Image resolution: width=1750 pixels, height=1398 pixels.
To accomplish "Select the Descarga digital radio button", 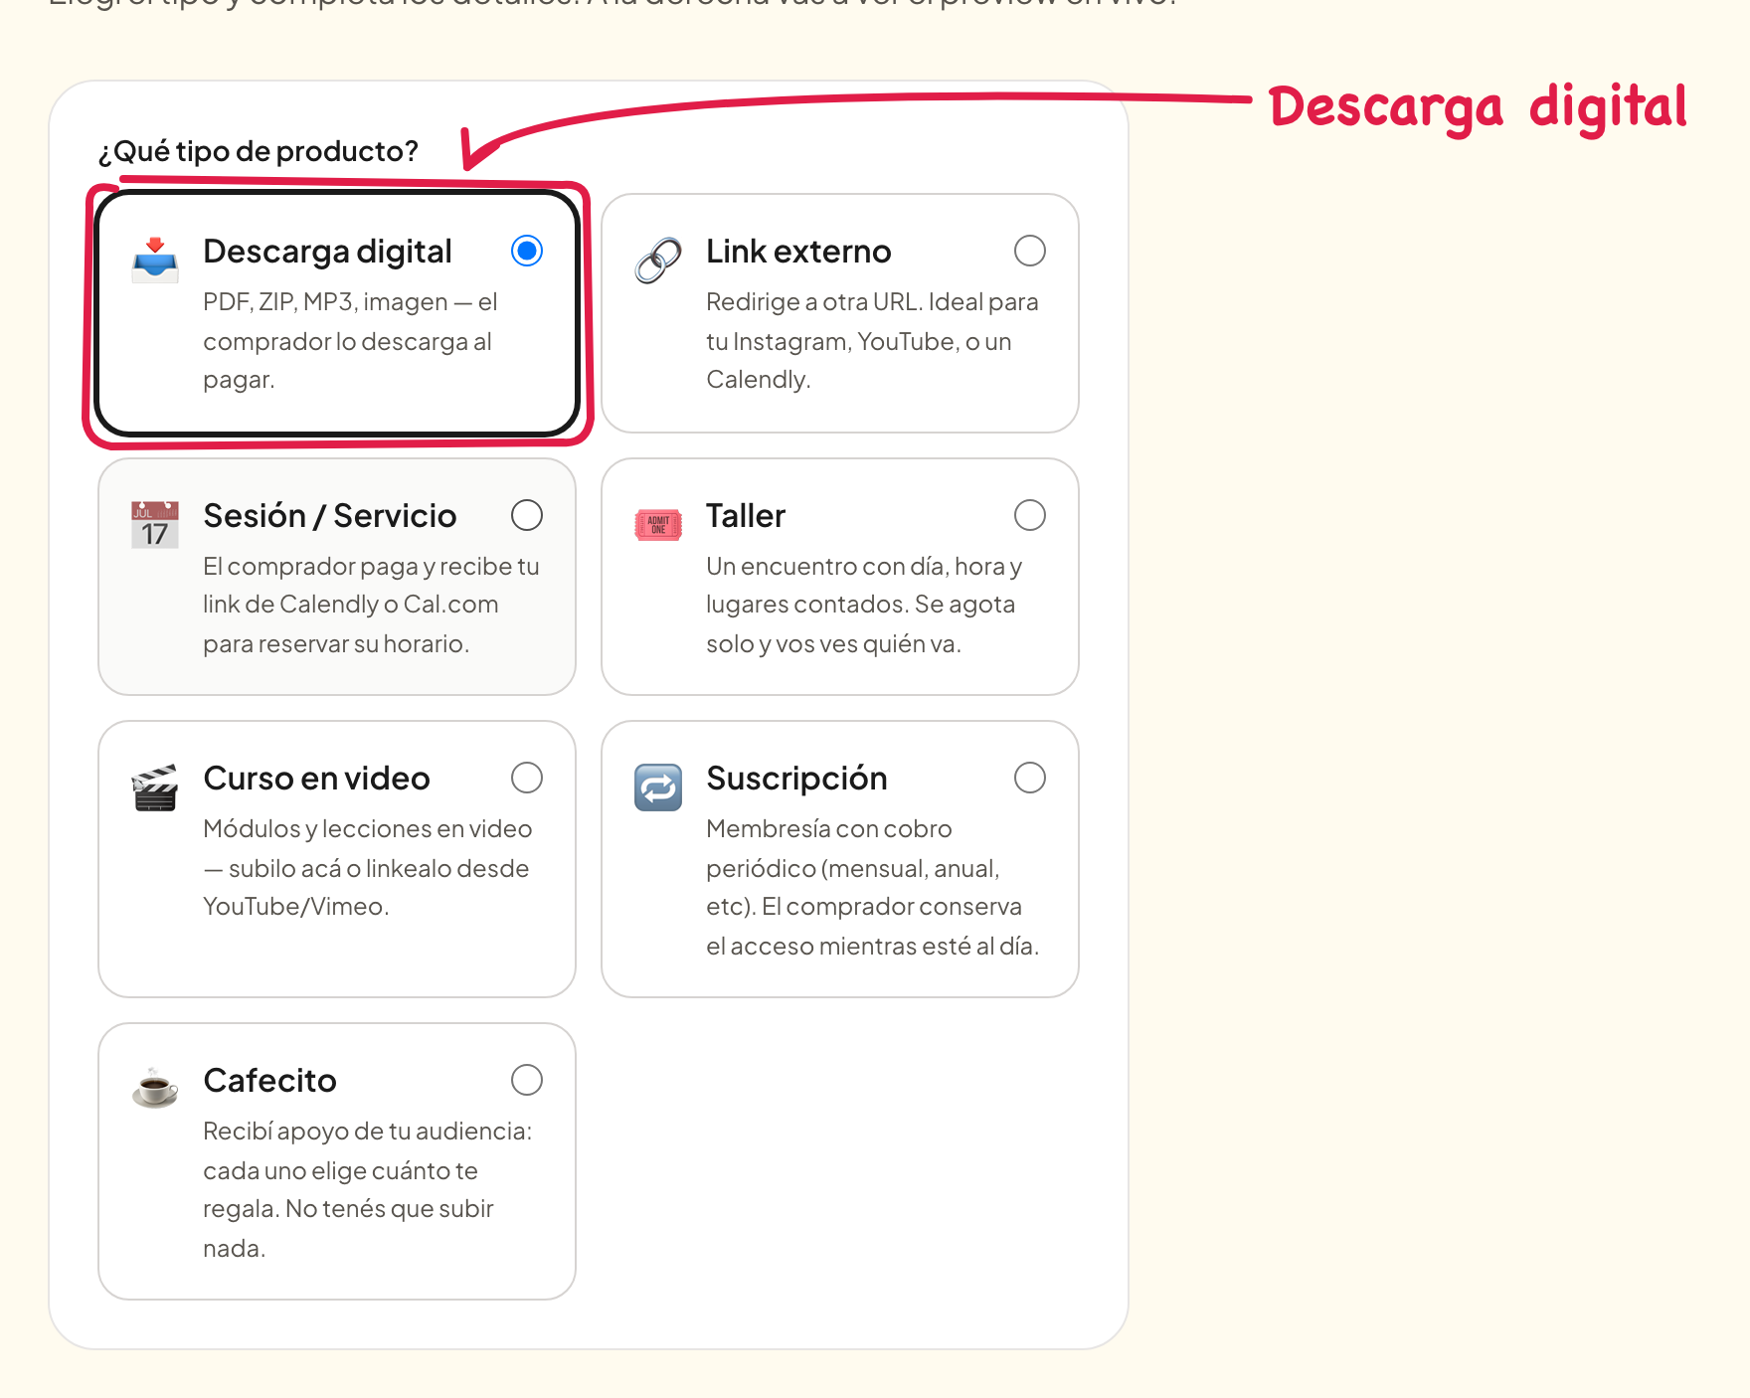I will coord(527,251).
